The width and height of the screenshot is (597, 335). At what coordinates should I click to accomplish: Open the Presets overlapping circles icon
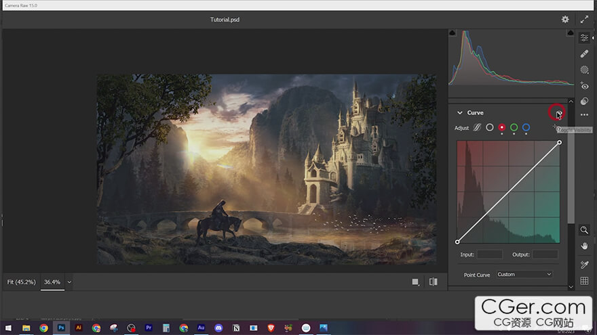pos(584,101)
